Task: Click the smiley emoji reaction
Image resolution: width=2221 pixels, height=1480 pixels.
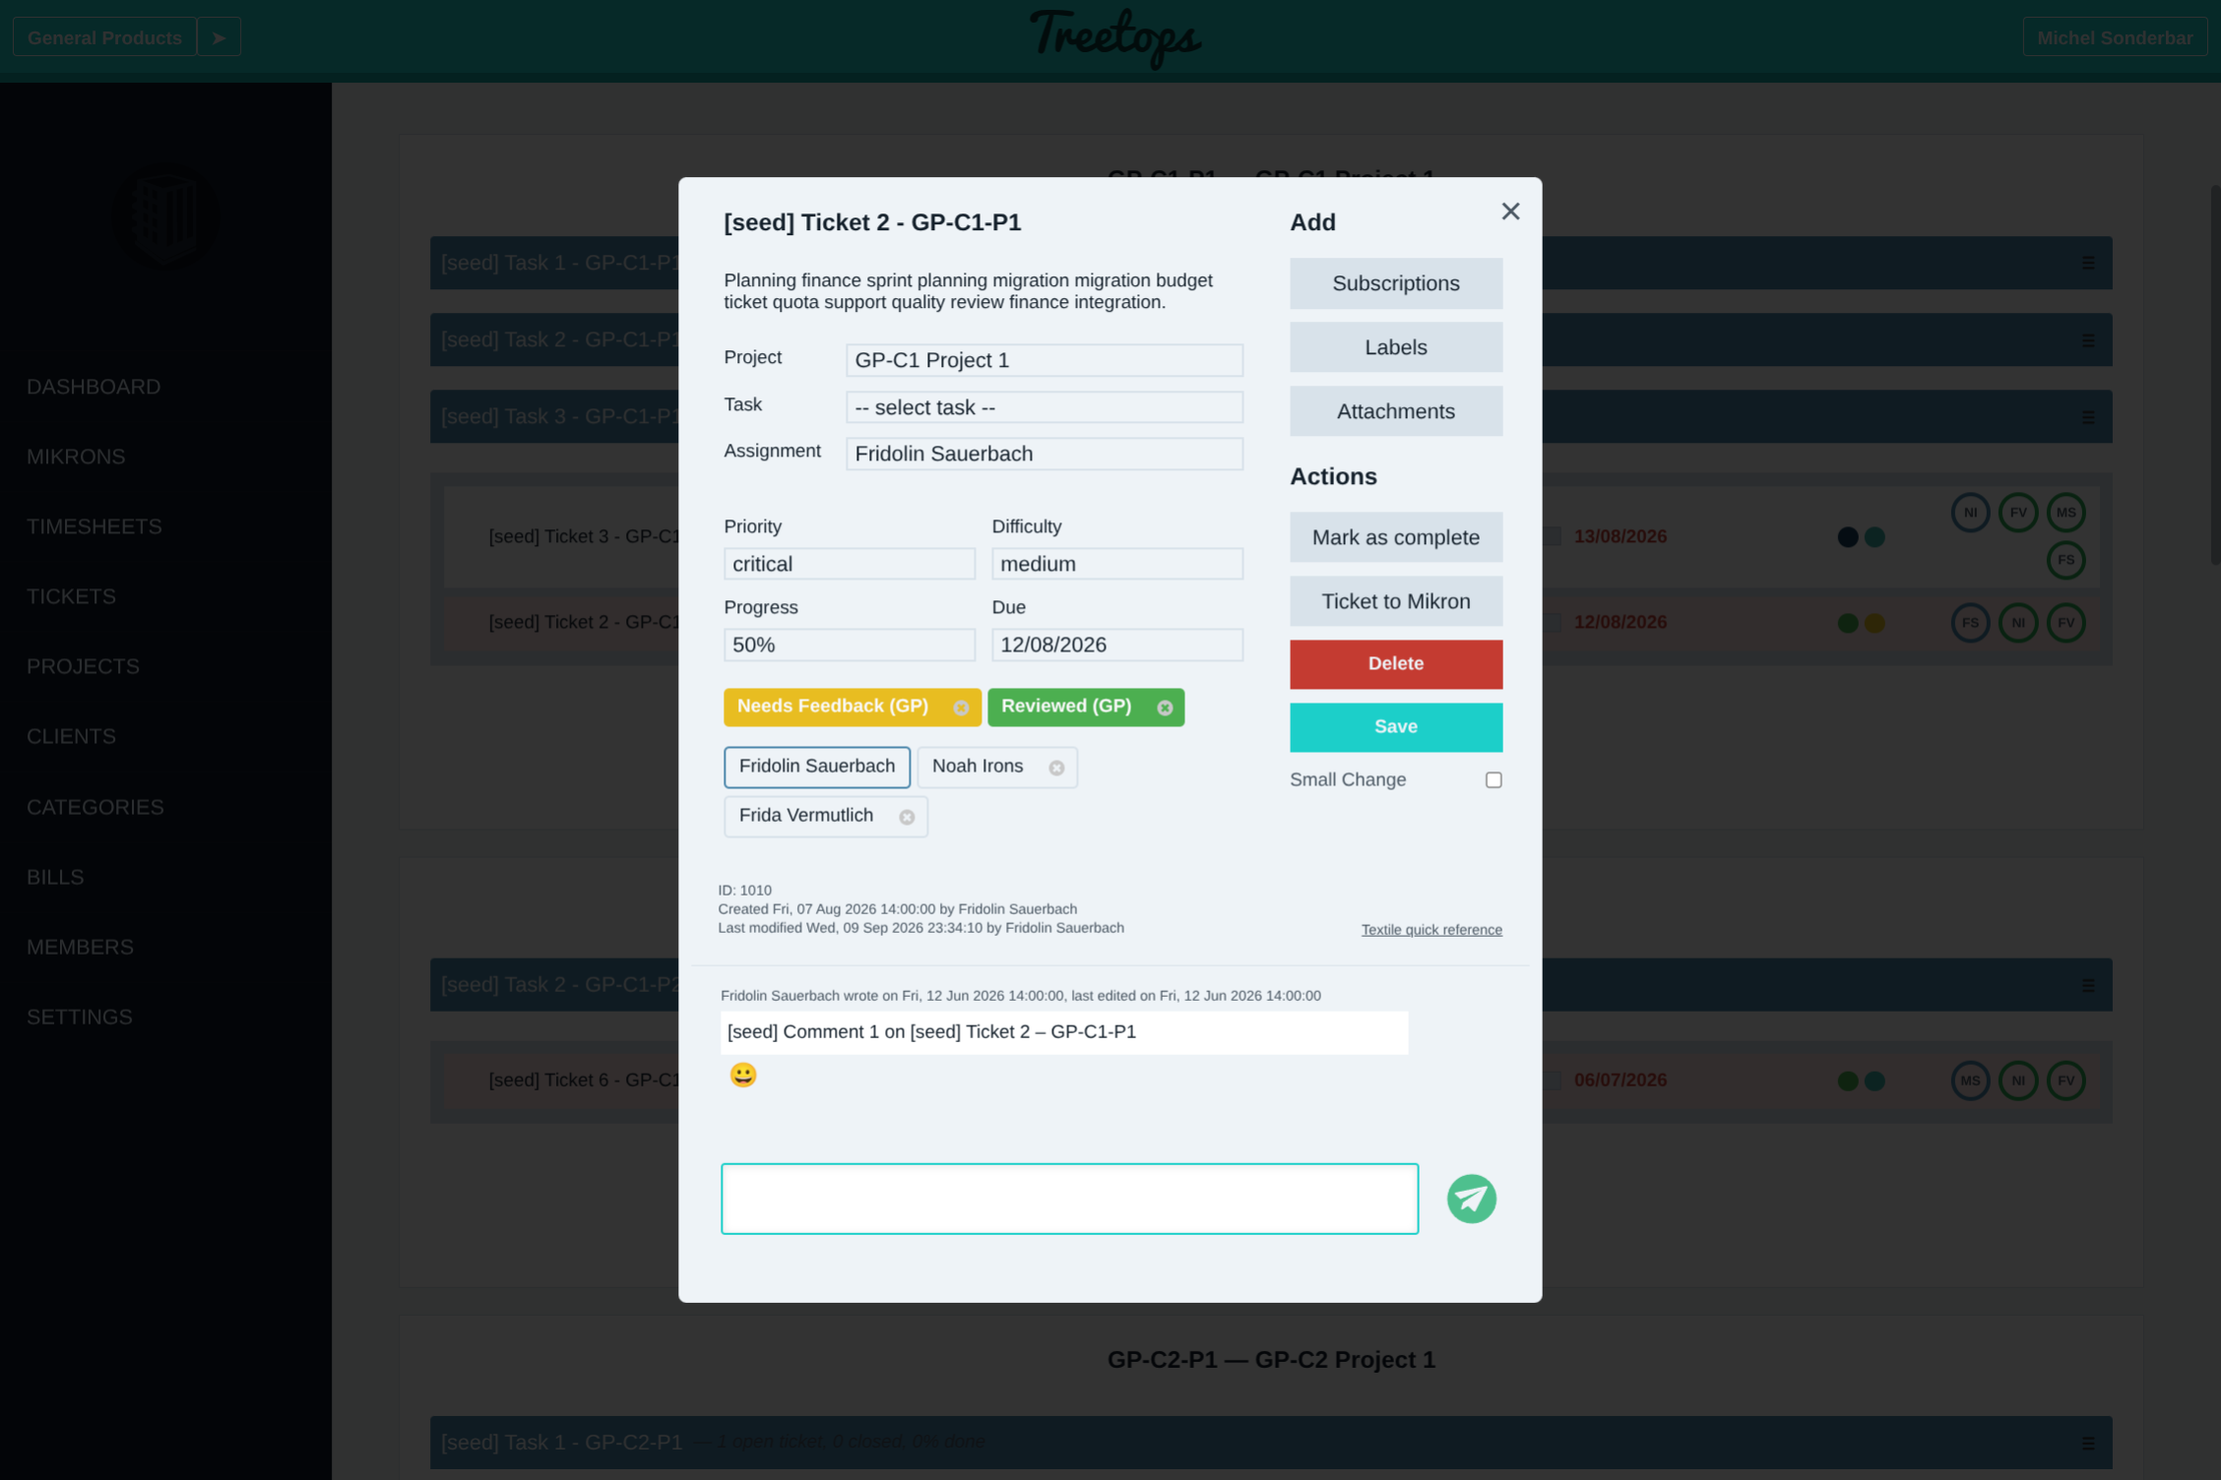Action: tap(743, 1075)
